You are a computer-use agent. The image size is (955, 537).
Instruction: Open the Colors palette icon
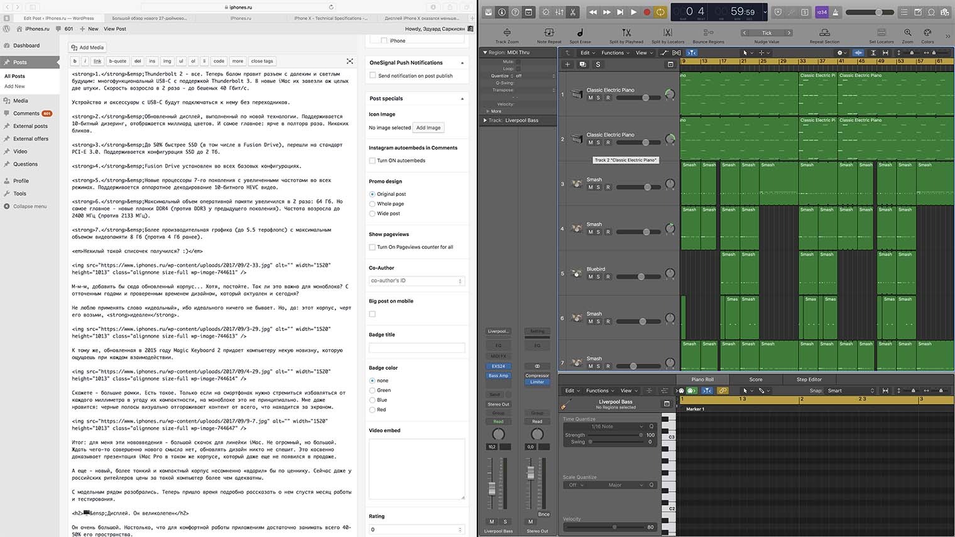[927, 33]
